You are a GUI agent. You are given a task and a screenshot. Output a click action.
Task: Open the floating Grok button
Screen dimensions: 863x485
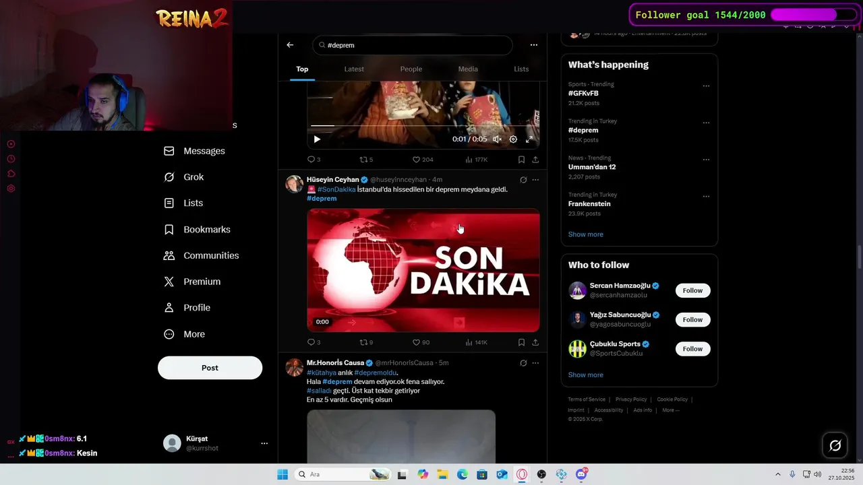pyautogui.click(x=835, y=445)
